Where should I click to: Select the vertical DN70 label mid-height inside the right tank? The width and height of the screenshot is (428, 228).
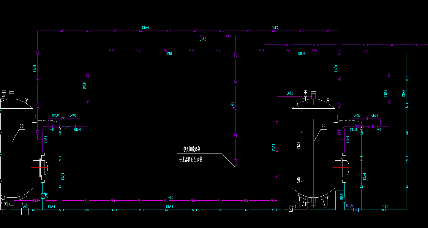click(299, 145)
